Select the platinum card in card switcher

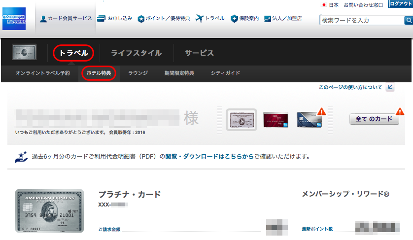pos(241,120)
